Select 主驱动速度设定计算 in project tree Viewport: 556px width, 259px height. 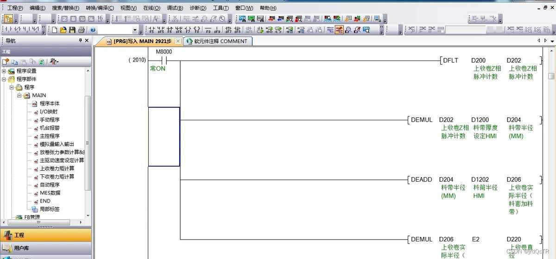62,160
